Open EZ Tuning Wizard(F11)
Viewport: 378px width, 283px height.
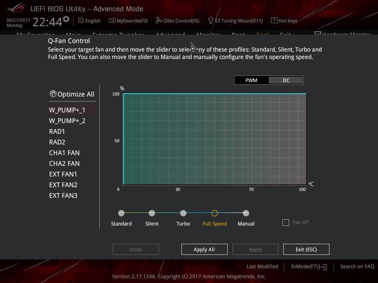235,21
